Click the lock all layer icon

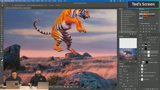149,42
